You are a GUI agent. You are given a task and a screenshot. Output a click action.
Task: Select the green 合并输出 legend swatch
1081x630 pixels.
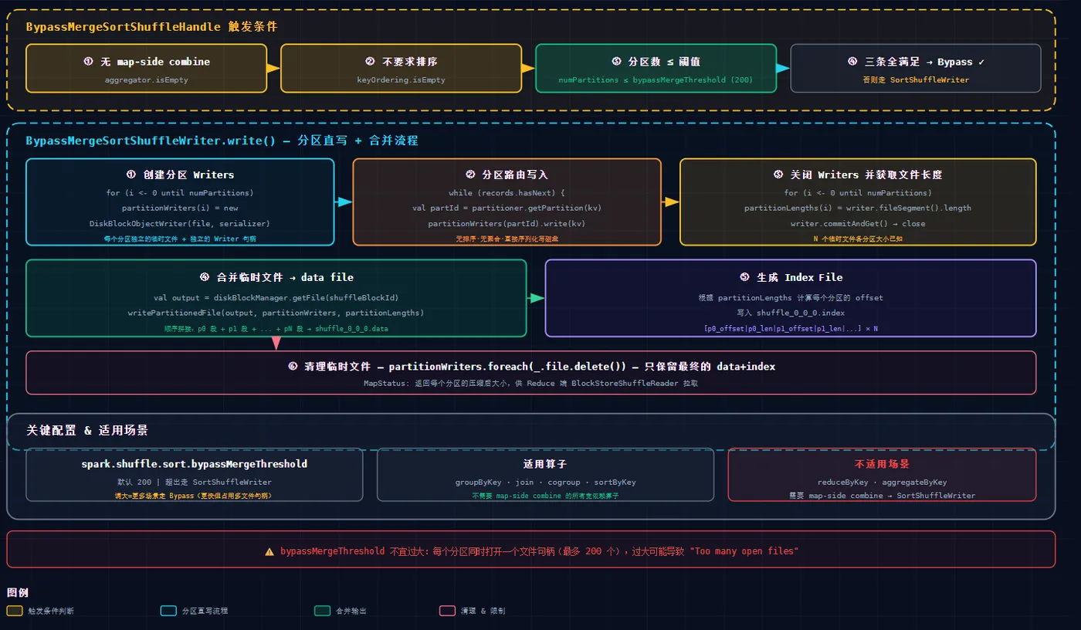(x=323, y=611)
